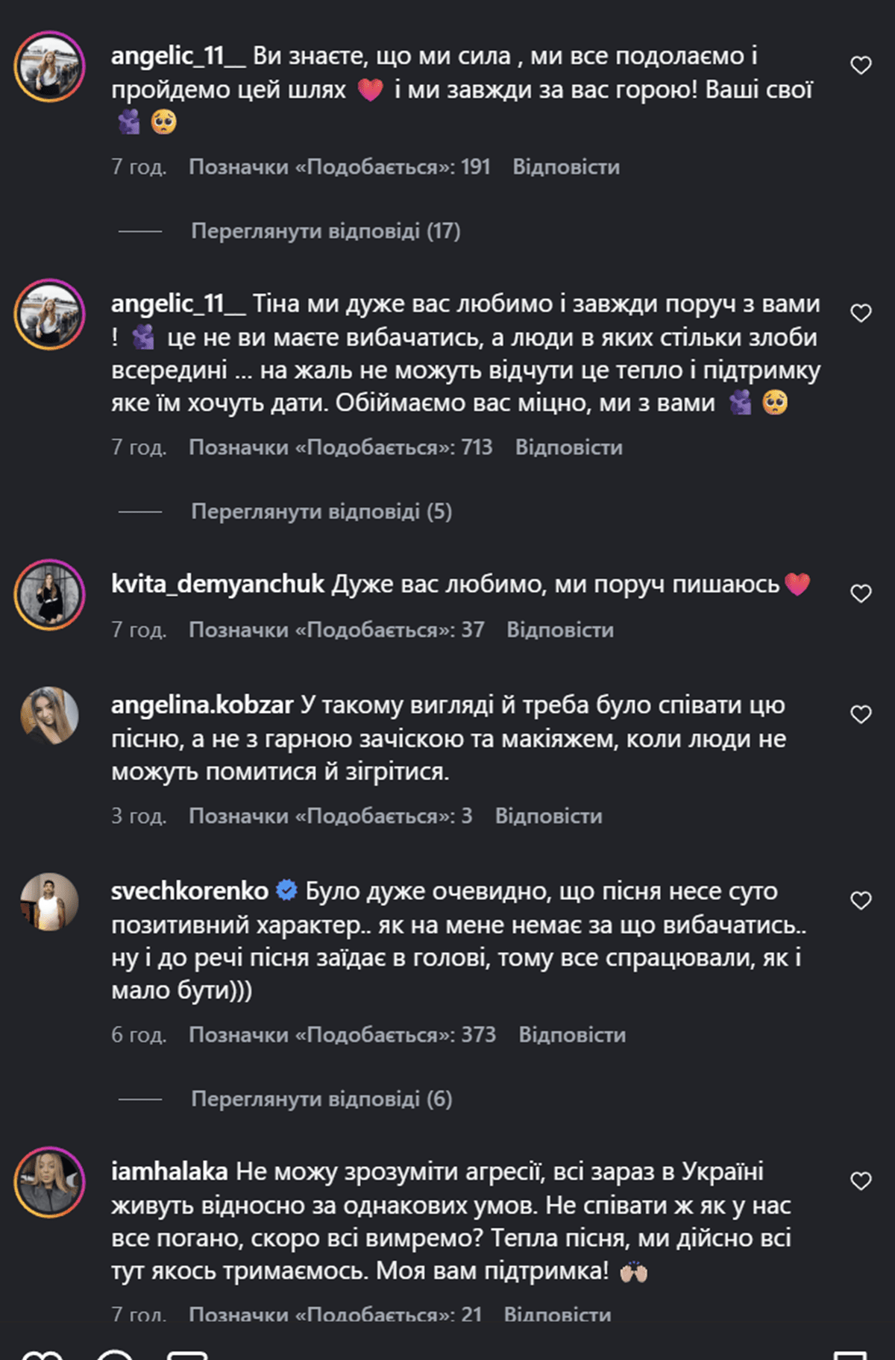Tap the heart beside iamhalaka's comment
895x1360 pixels.
[861, 1181]
